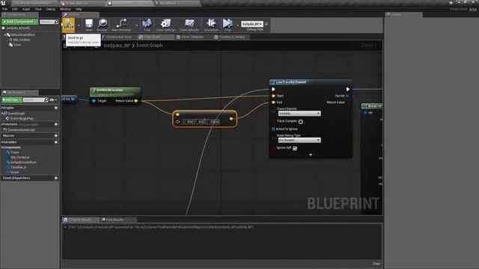The height and width of the screenshot is (269, 479).
Task: Click the LineTraceByChannel node title
Action: [291, 82]
